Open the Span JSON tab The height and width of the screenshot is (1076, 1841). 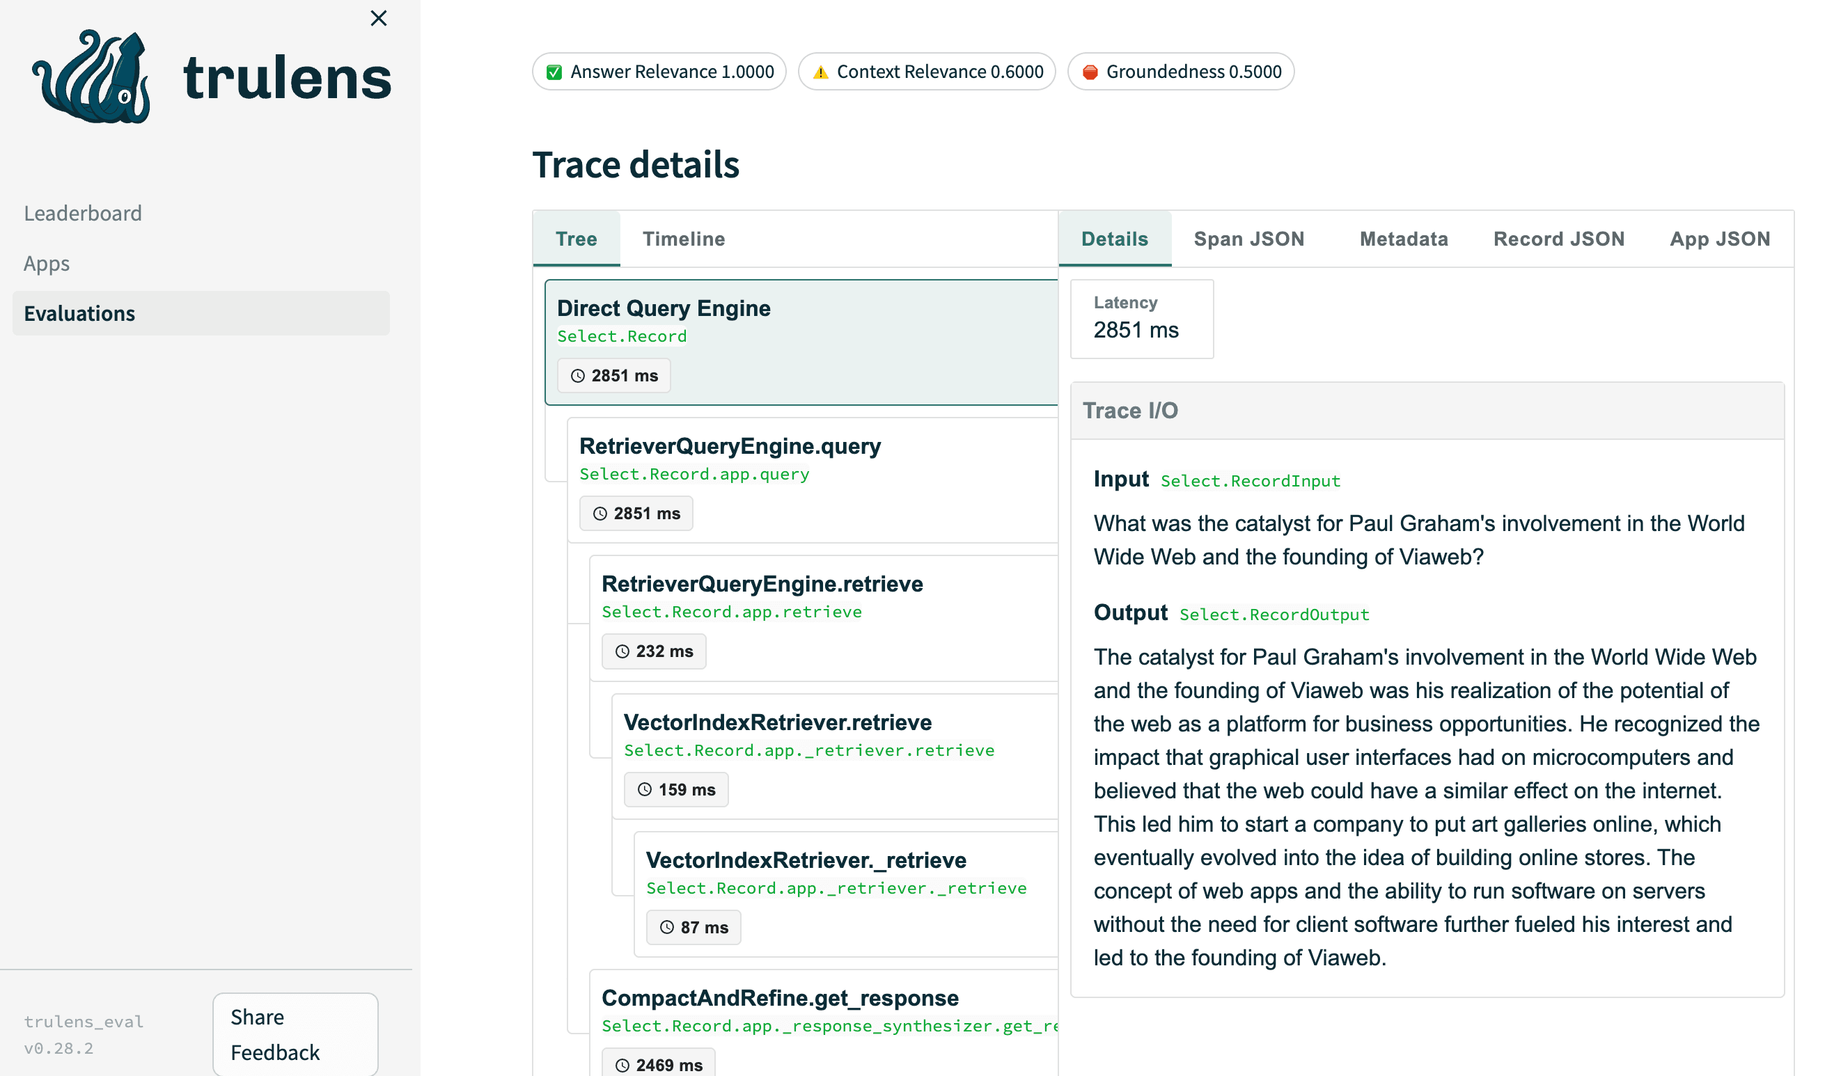point(1248,239)
